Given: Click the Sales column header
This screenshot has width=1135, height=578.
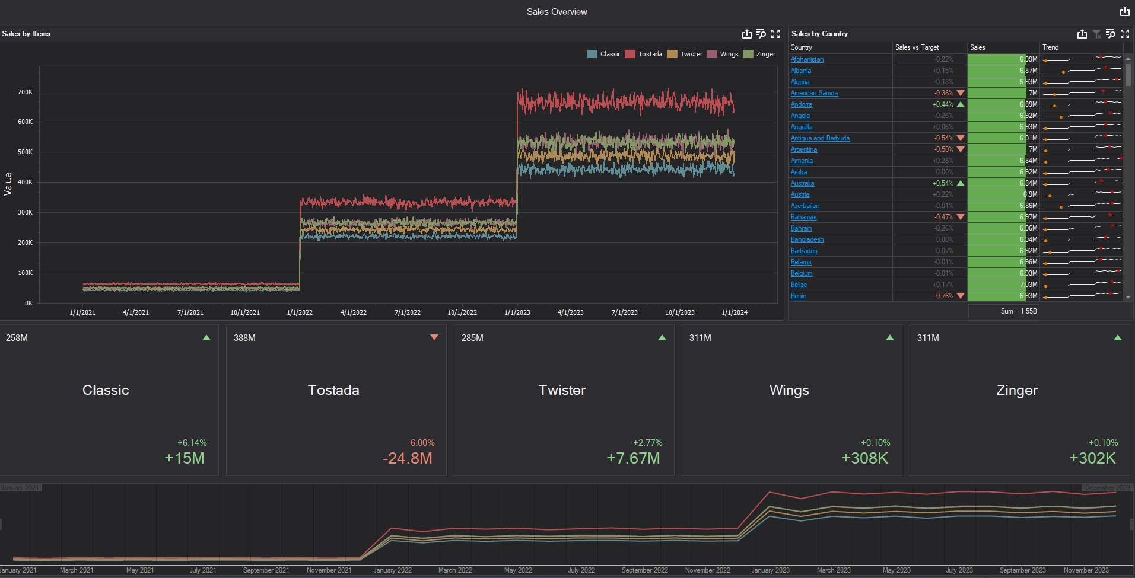Looking at the screenshot, I should point(977,47).
